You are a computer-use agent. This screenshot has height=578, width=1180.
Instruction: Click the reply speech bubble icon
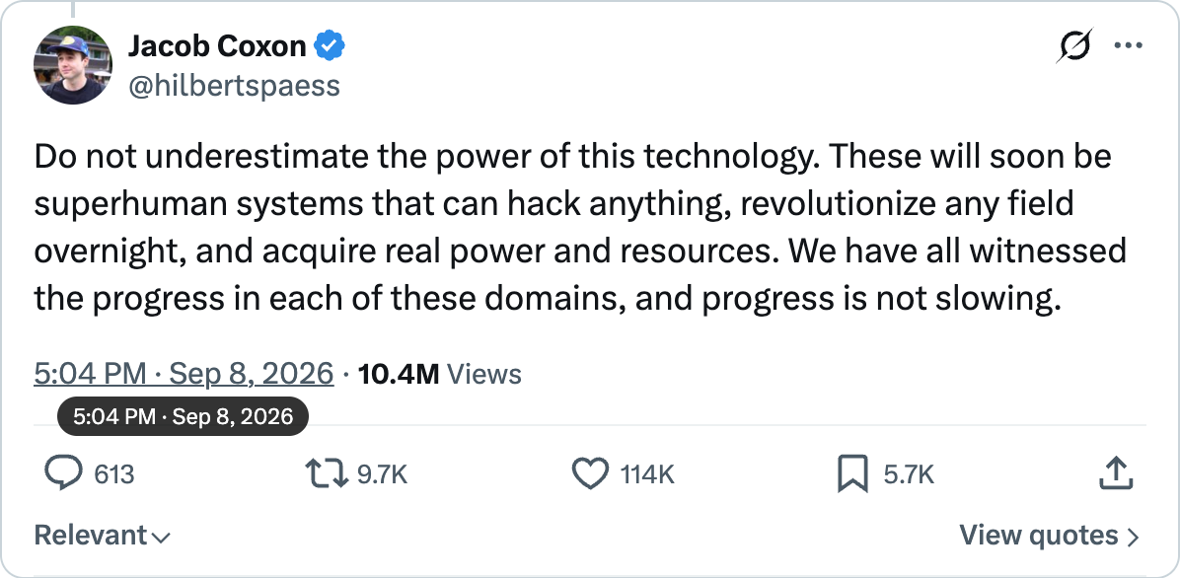pyautogui.click(x=63, y=474)
